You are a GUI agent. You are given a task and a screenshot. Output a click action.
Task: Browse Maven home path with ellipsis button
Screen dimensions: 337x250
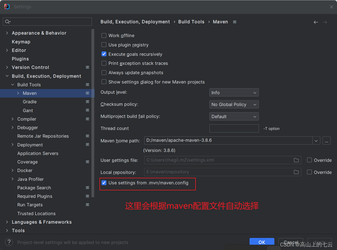coord(326,140)
